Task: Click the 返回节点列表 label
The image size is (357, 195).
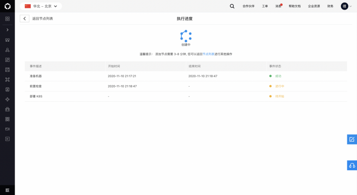Action: tap(43, 18)
